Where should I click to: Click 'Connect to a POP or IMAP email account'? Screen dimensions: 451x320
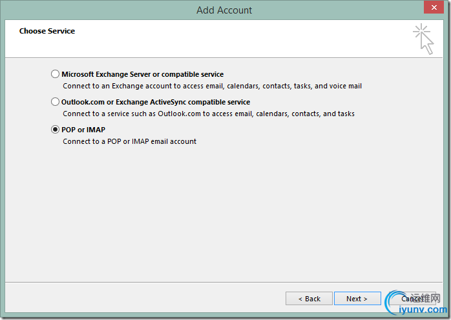[129, 141]
